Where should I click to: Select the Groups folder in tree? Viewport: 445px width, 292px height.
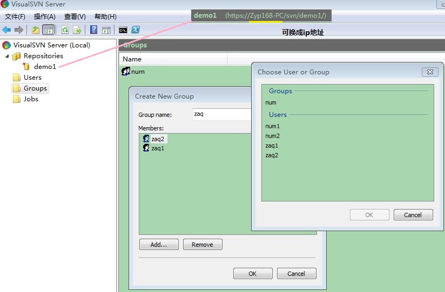(x=35, y=88)
